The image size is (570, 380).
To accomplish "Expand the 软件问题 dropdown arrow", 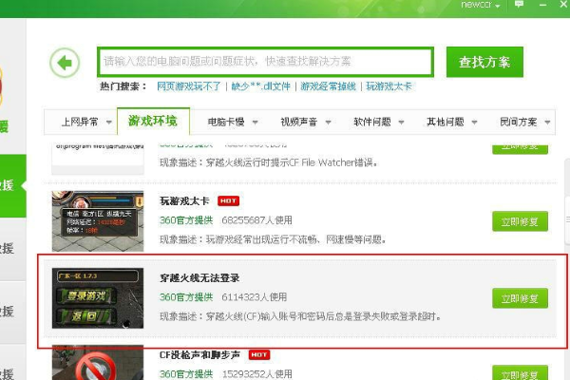I will pos(401,123).
